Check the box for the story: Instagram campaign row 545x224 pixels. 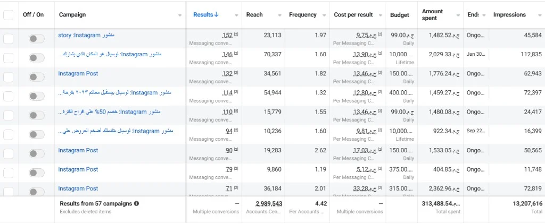pyautogui.click(x=8, y=39)
